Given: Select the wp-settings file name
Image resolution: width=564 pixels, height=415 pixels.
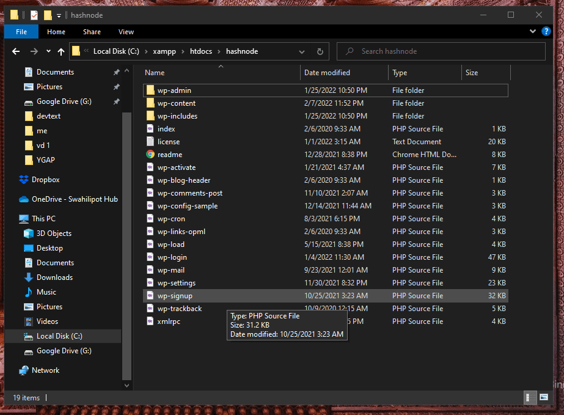Looking at the screenshot, I should pyautogui.click(x=176, y=283).
